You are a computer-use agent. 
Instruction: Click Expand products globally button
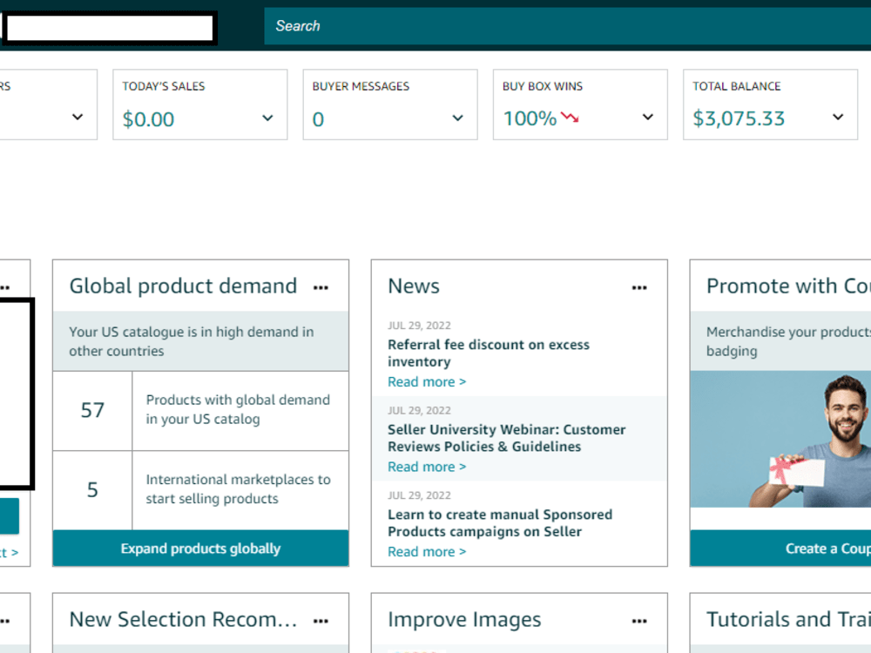point(200,549)
